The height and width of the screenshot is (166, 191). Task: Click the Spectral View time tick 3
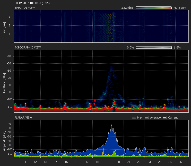click(x=10, y=17)
